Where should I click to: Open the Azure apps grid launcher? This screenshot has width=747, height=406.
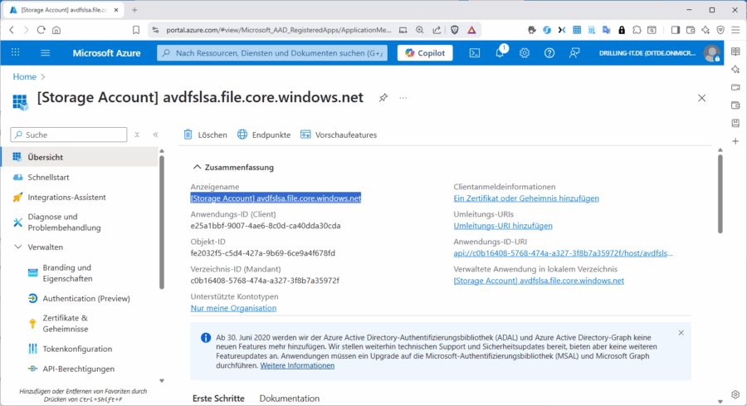pyautogui.click(x=15, y=52)
